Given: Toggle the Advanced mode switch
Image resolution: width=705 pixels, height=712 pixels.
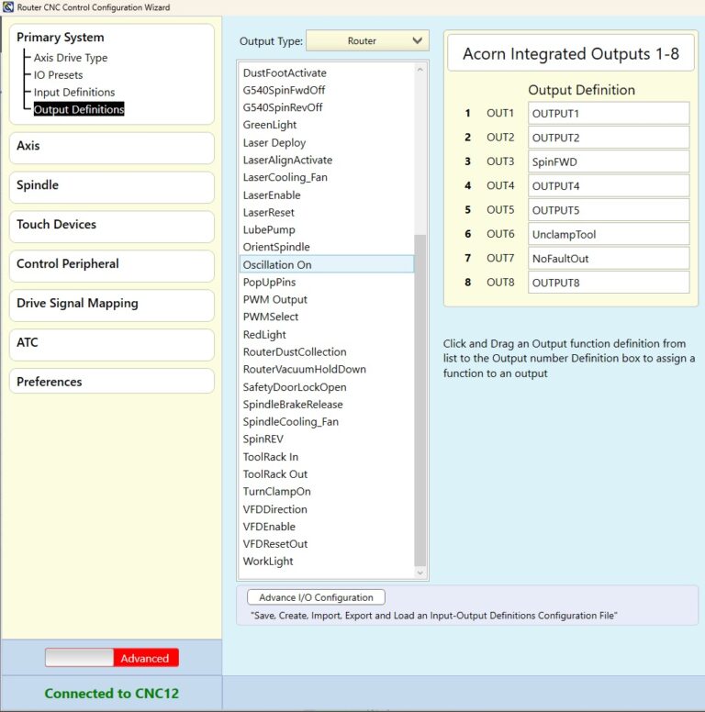Looking at the screenshot, I should 112,658.
